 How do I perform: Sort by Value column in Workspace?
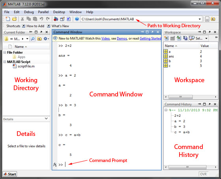click(205, 46)
